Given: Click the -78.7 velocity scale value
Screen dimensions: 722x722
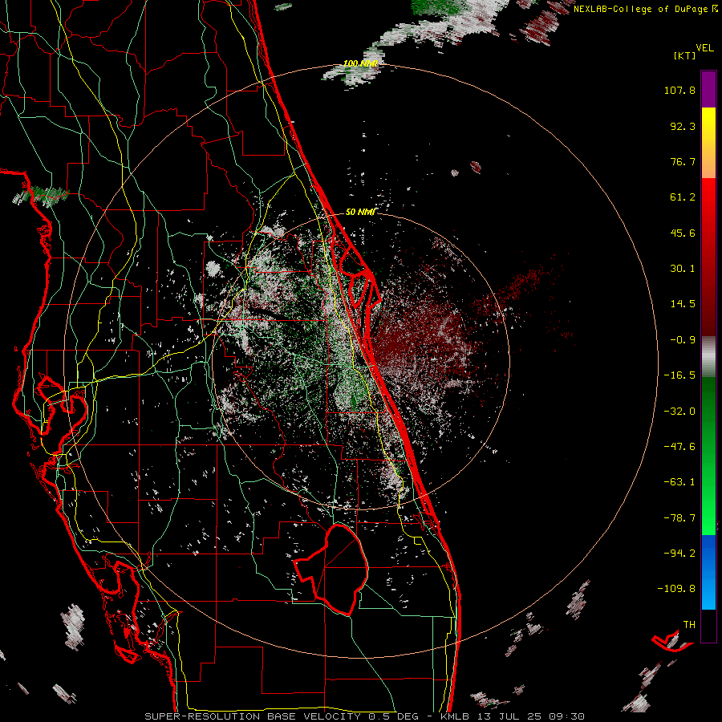Looking at the screenshot, I should click(679, 518).
